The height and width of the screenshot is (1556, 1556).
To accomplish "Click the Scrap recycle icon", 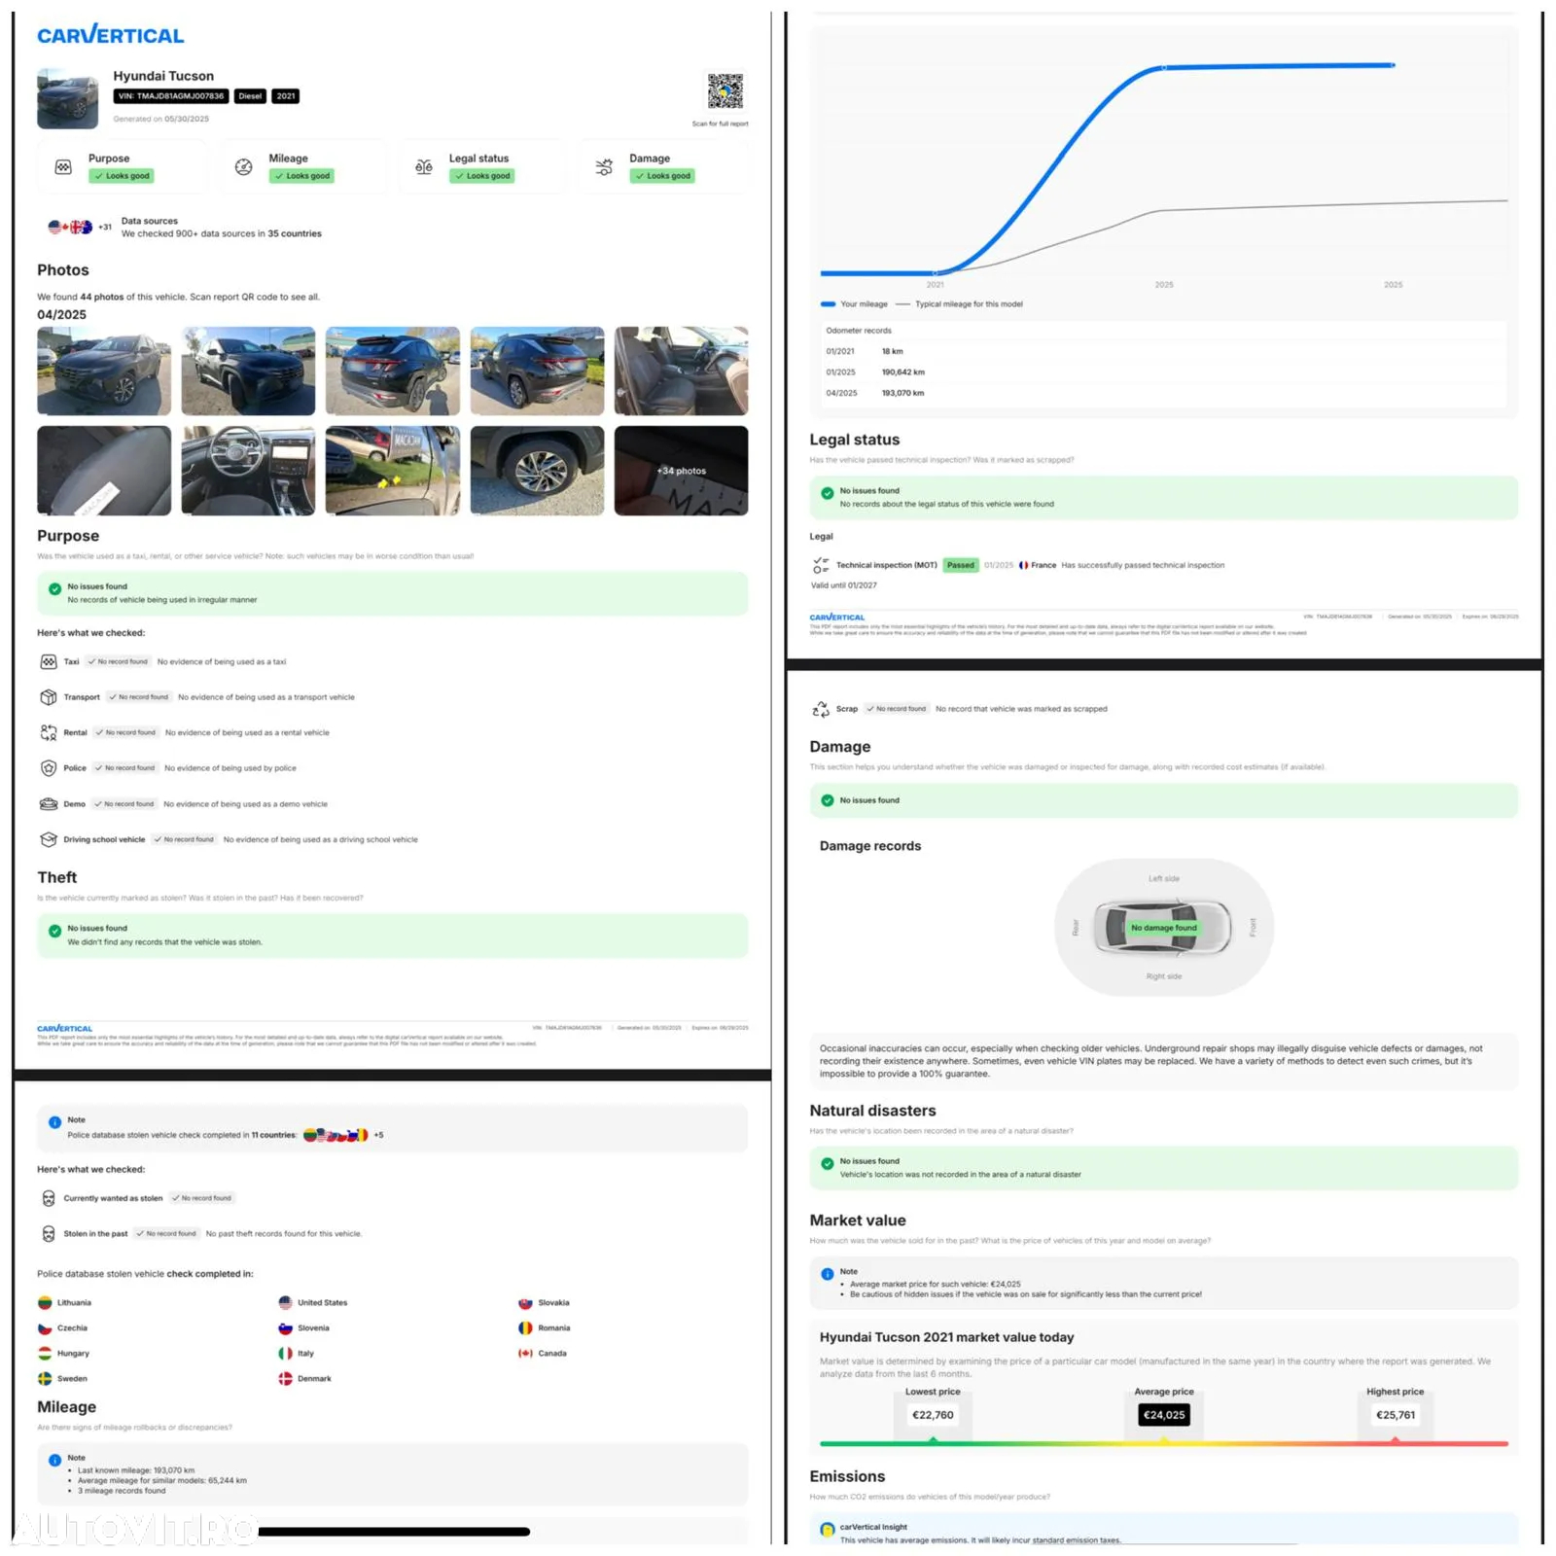I will coord(821,709).
